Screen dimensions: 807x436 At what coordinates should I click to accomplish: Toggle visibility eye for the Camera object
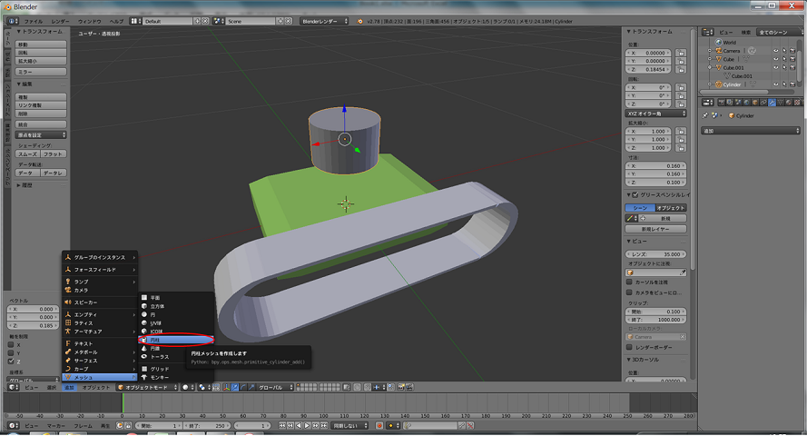pos(775,51)
